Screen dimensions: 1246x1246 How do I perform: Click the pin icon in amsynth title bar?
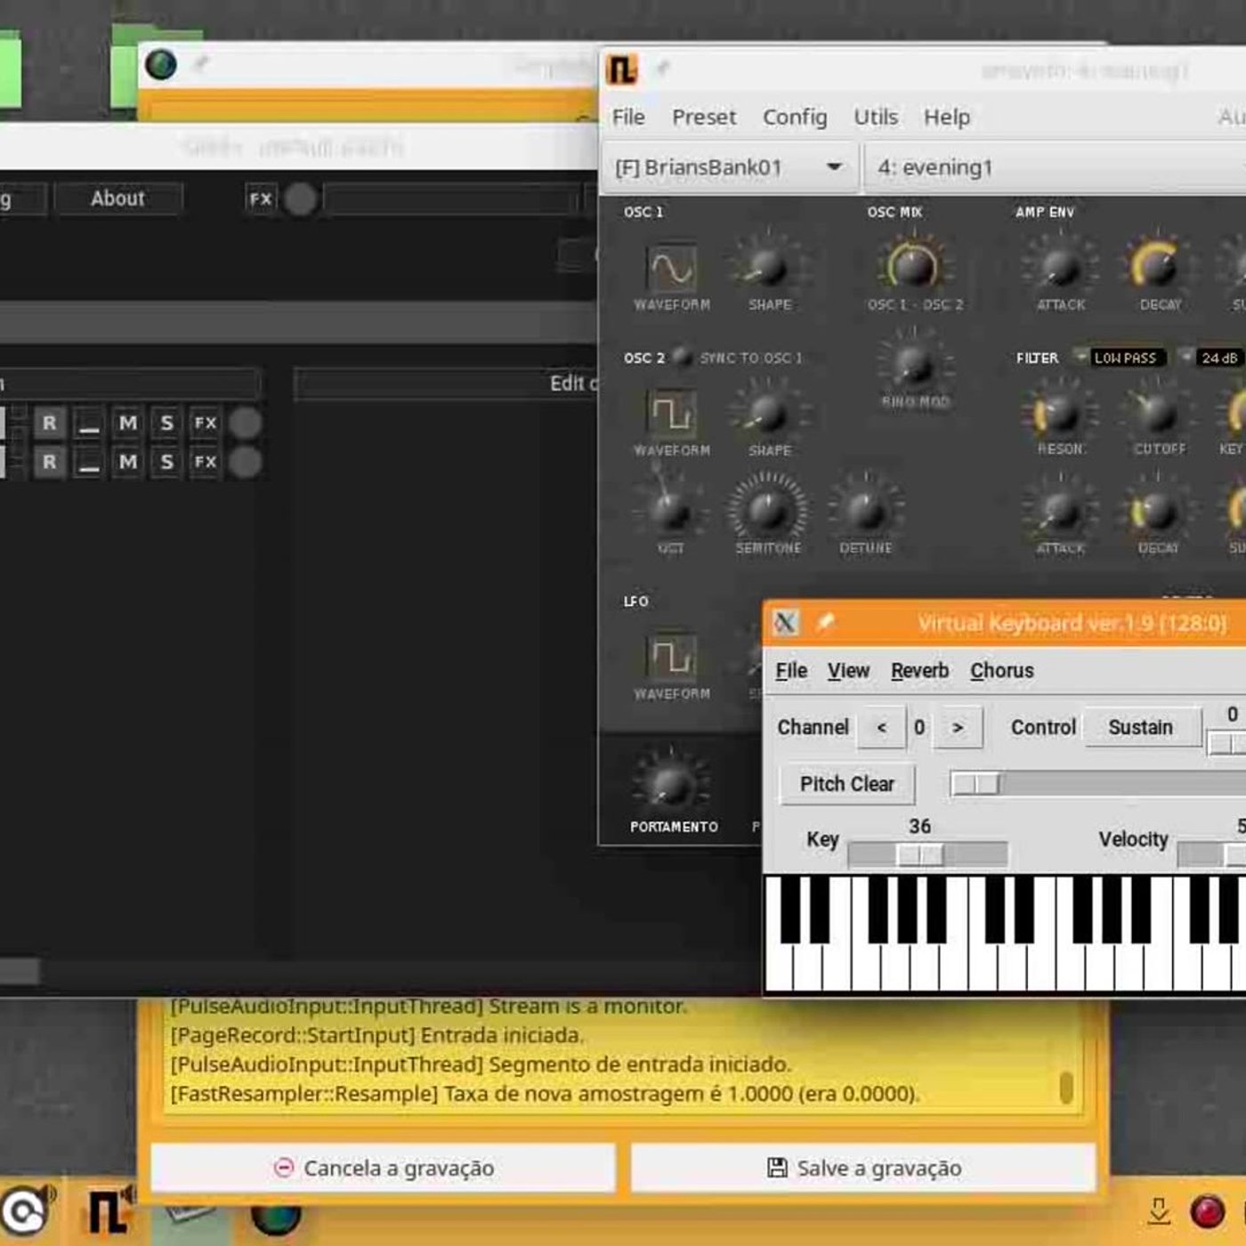click(662, 69)
